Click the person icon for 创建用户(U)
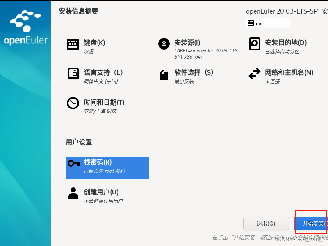Image resolution: width=328 pixels, height=246 pixels. [x=73, y=193]
